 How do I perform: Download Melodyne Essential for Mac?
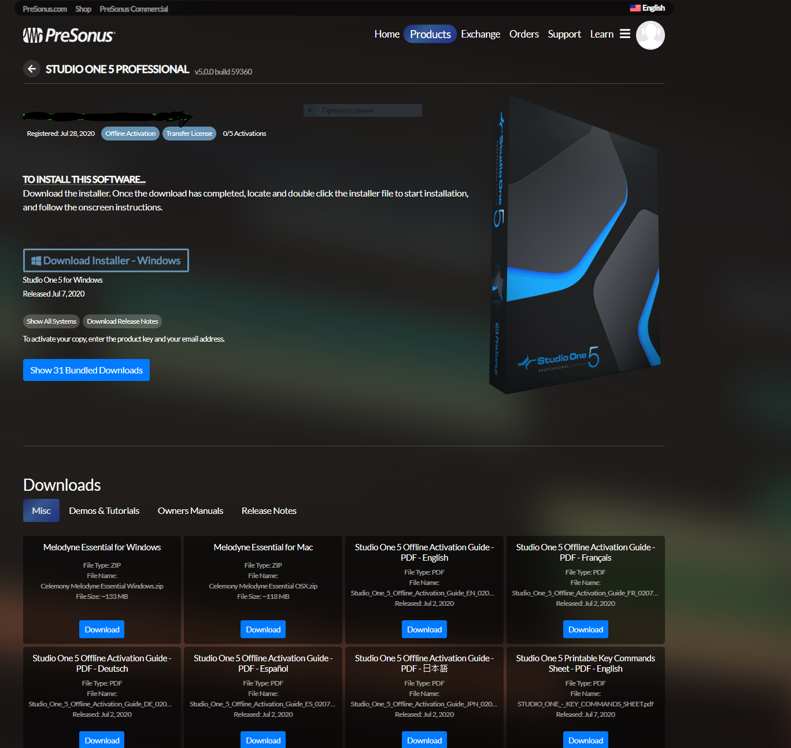pyautogui.click(x=263, y=629)
